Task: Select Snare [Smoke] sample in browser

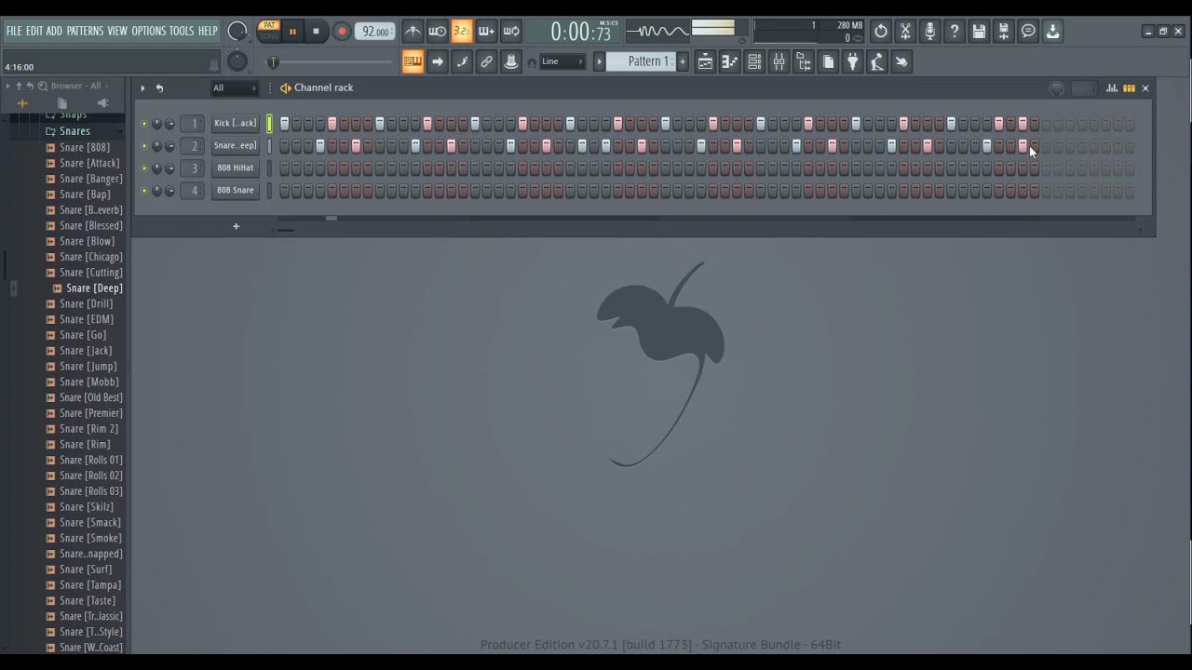Action: point(90,538)
